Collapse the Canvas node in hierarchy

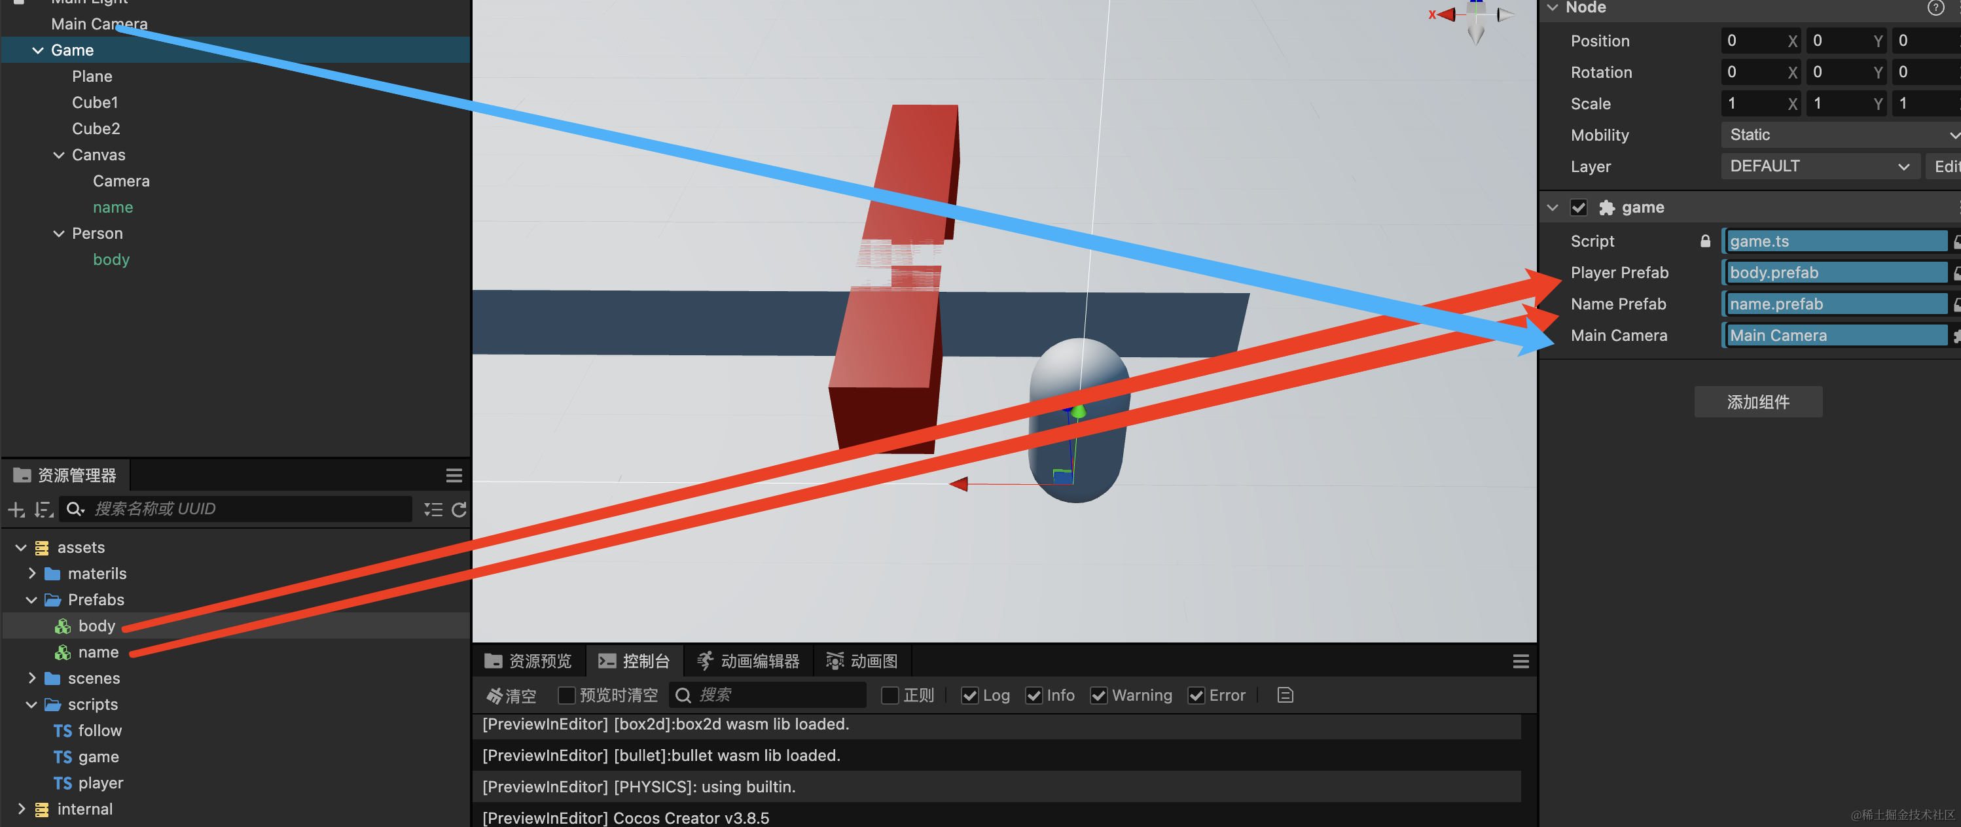pyautogui.click(x=59, y=155)
